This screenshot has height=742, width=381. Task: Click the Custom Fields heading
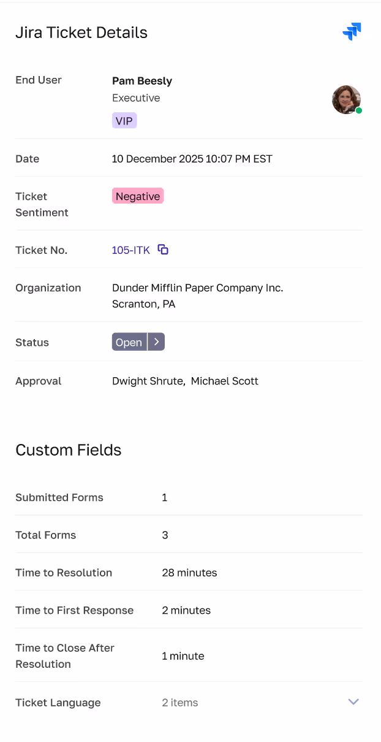(69, 450)
